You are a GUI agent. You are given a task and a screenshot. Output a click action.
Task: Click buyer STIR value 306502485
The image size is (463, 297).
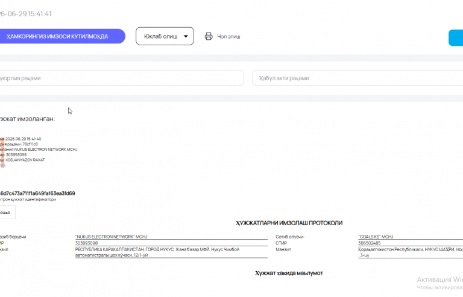pyautogui.click(x=370, y=243)
